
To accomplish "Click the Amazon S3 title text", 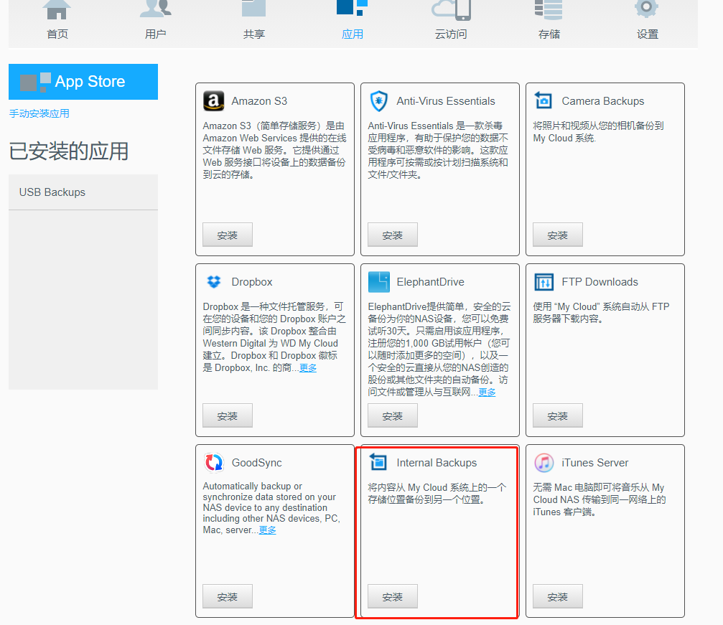I will tap(259, 101).
